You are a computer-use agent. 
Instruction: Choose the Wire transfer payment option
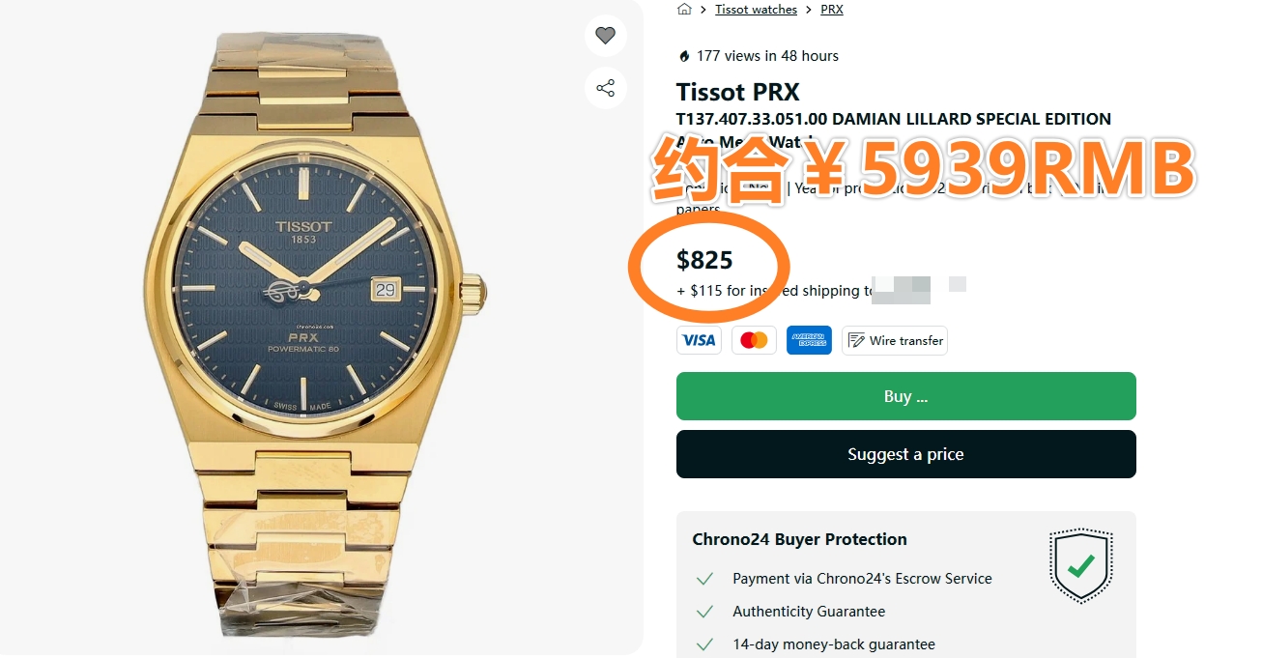895,340
